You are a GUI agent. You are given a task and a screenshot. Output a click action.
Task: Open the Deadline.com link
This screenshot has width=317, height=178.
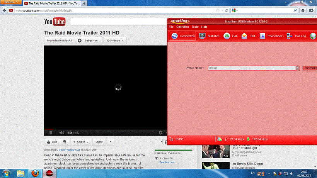[167, 162]
